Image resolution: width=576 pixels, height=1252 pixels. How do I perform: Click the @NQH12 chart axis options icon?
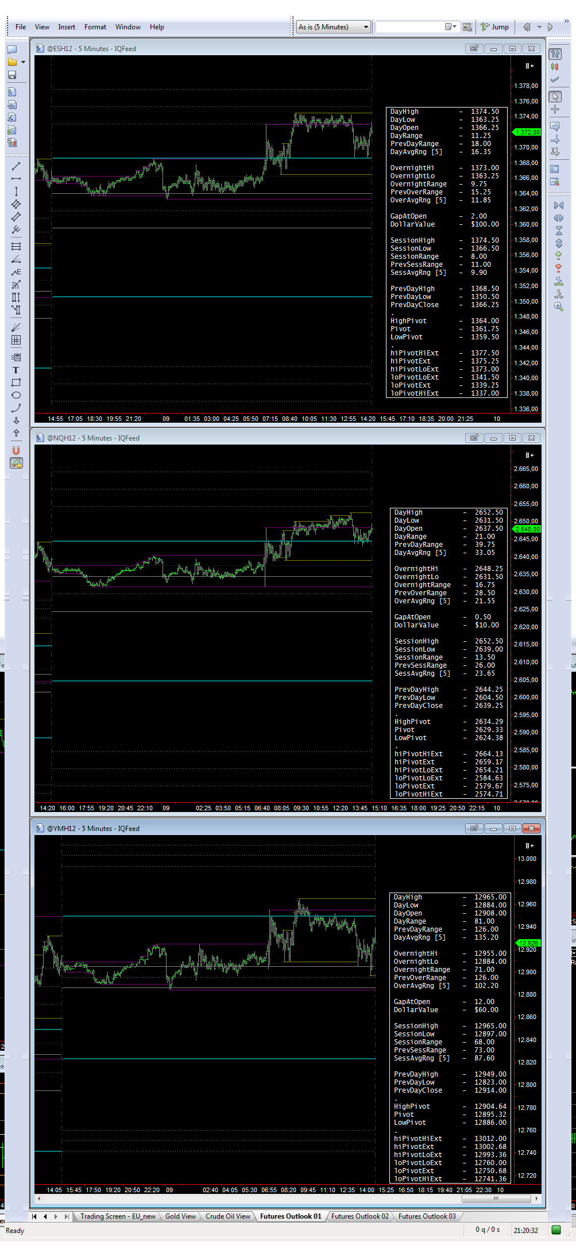pos(529,455)
